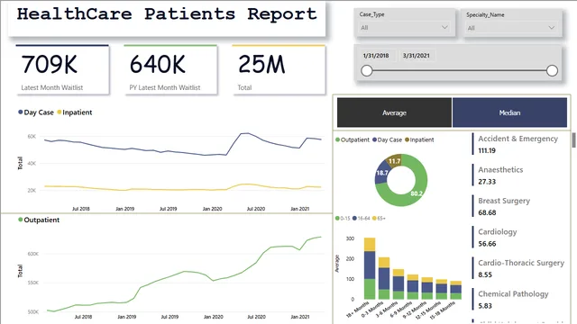Select Anaesthetics in specialty list
This screenshot has width=577, height=324.
click(x=500, y=170)
